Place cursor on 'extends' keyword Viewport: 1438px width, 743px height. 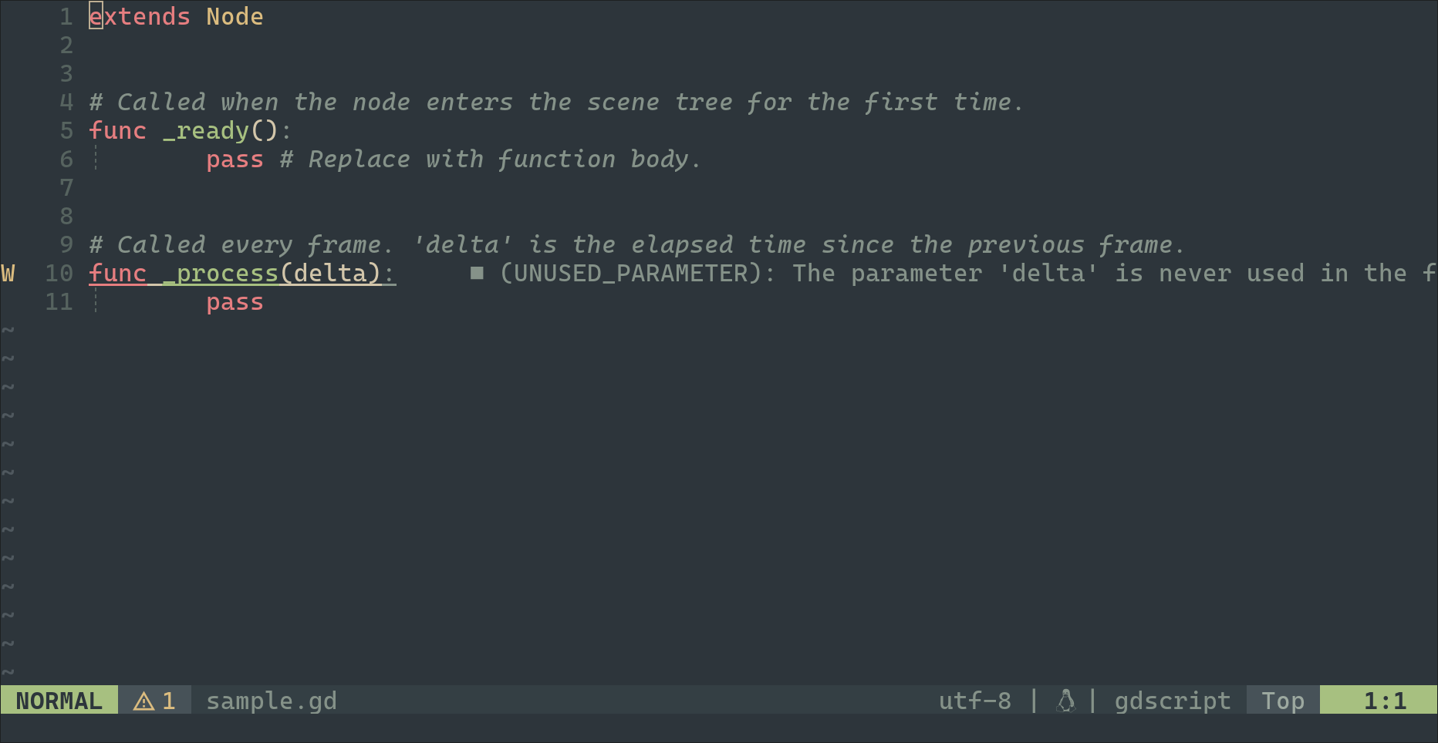(140, 16)
